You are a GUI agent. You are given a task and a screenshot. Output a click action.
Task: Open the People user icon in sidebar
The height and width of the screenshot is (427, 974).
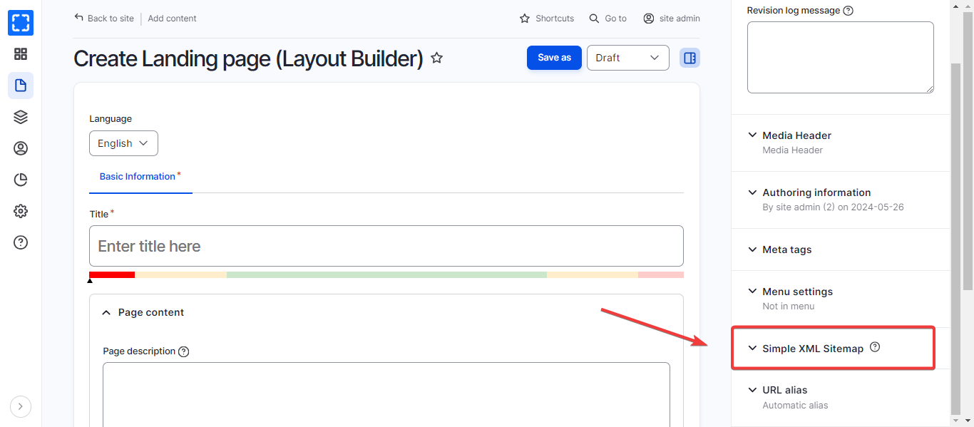(21, 148)
